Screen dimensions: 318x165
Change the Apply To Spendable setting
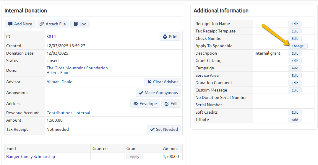(298, 46)
